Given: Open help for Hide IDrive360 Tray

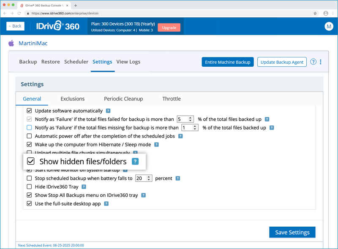Looking at the screenshot, I should coord(84,187).
